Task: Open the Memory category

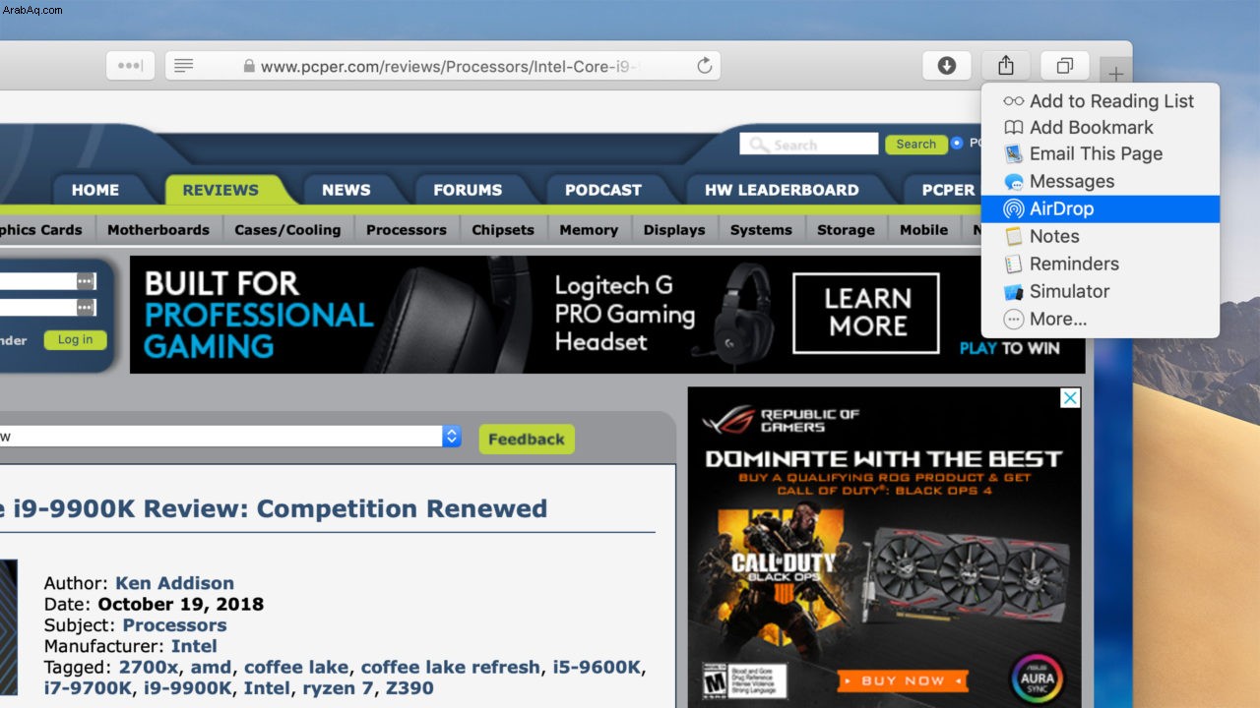Action: pyautogui.click(x=589, y=229)
